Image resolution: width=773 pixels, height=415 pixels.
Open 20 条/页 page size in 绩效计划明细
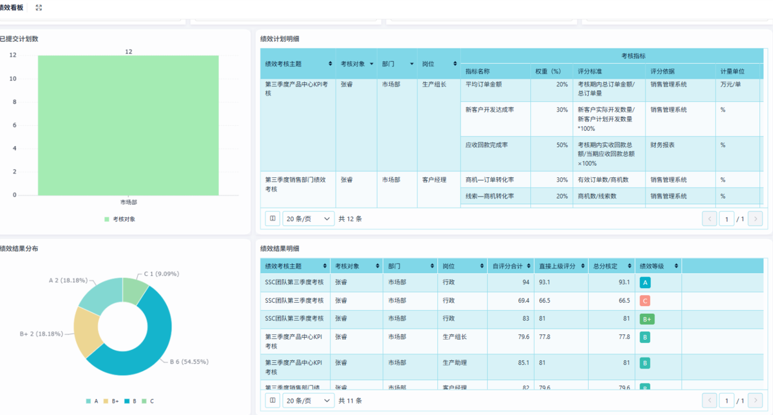pyautogui.click(x=309, y=218)
